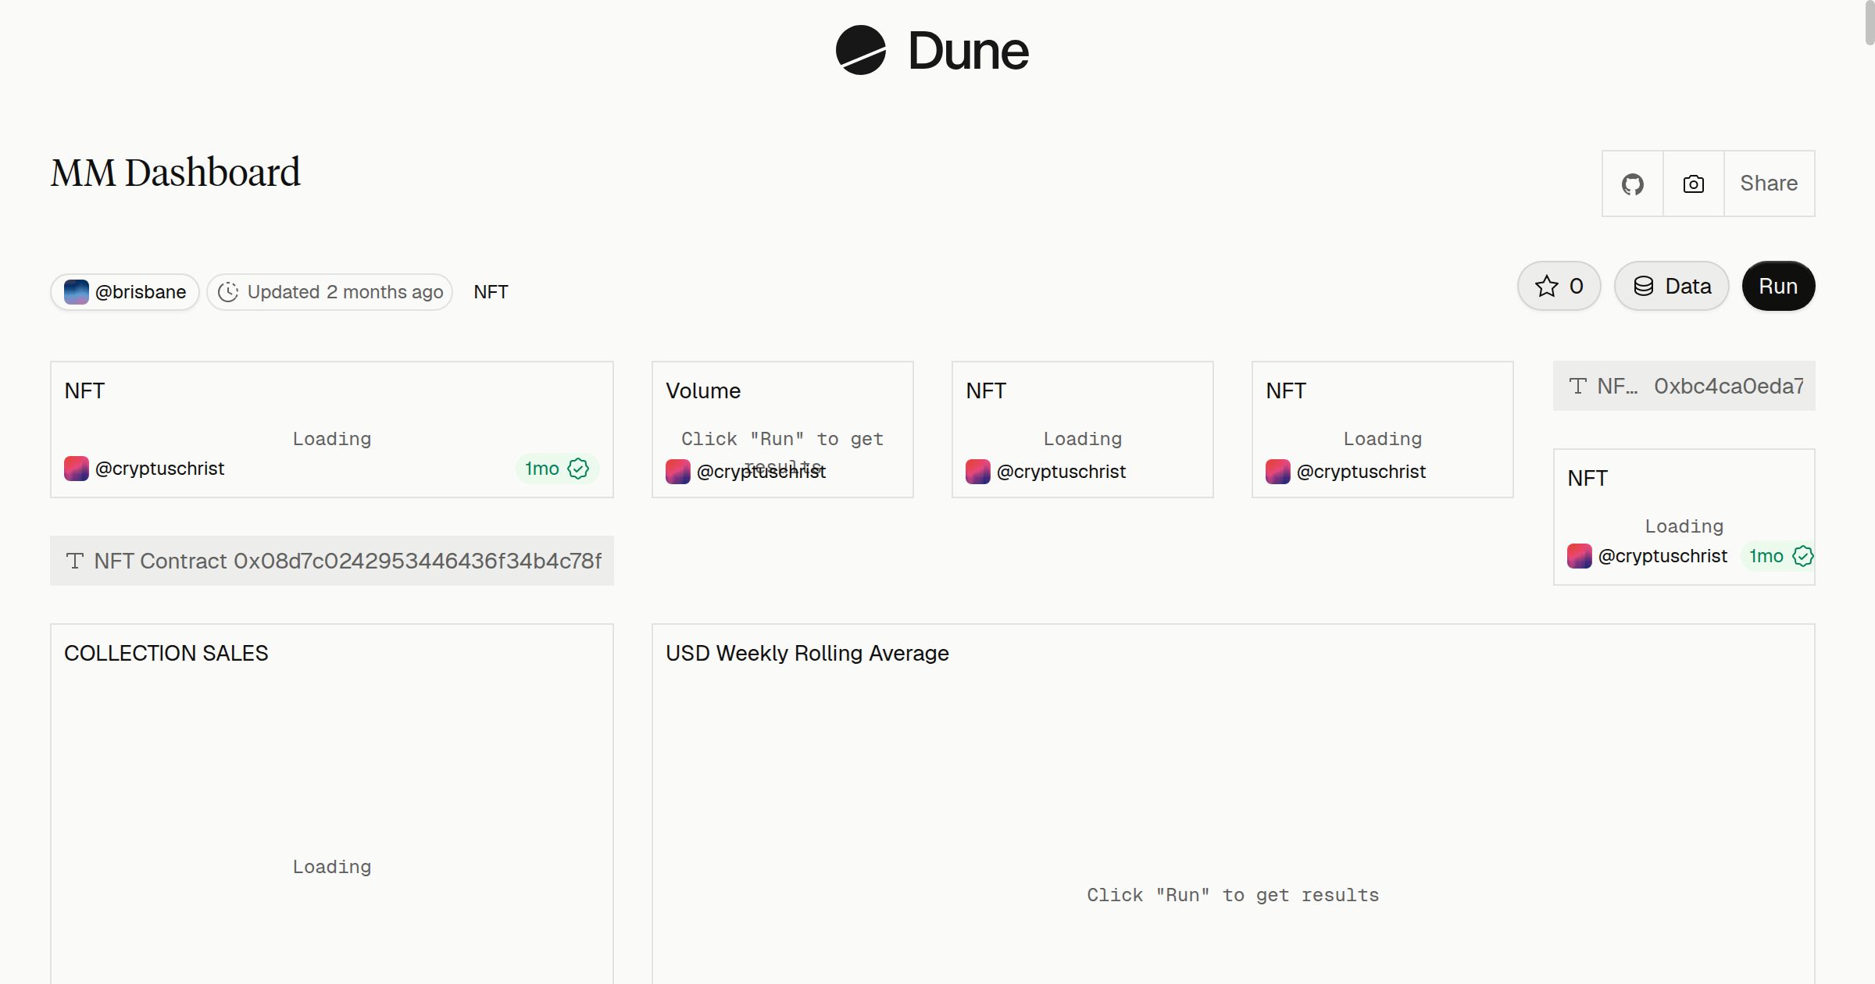Open the GitHub icon button

1632,184
